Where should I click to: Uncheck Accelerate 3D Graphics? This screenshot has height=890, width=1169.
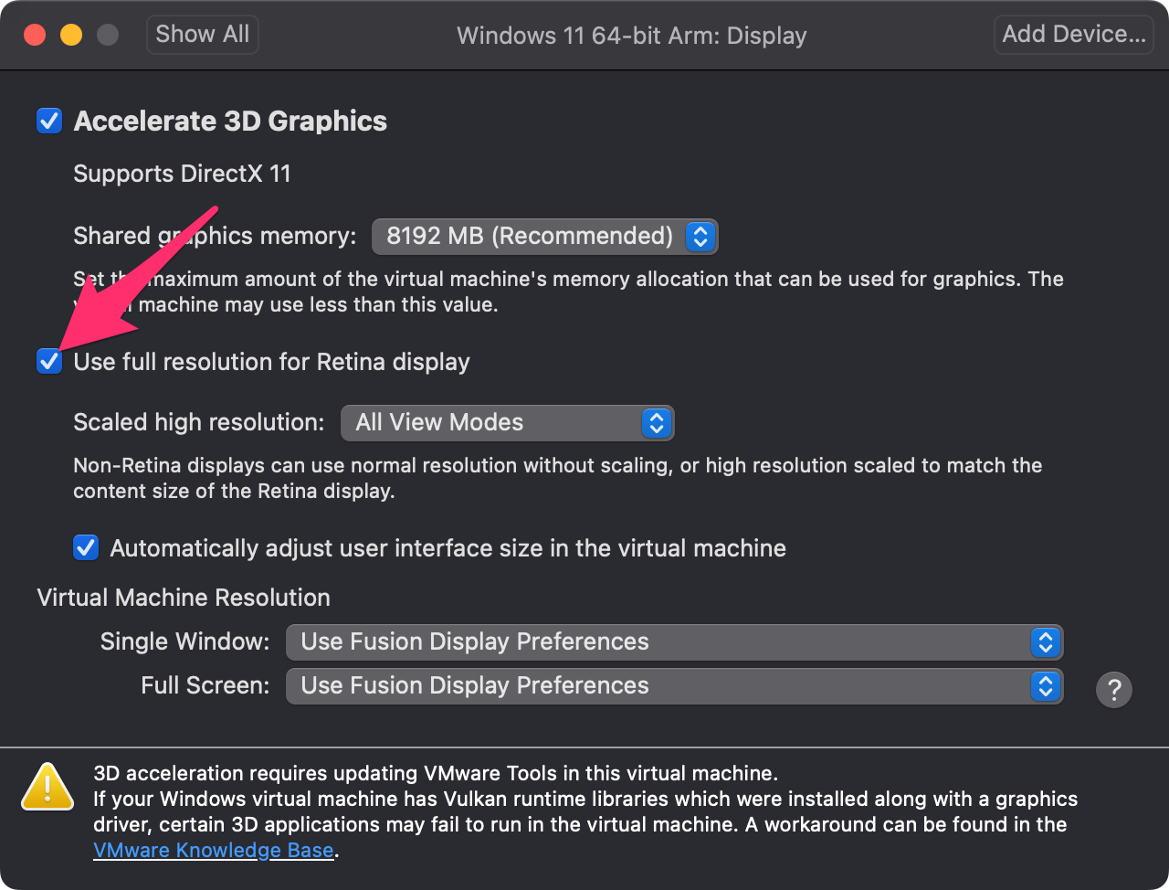click(49, 121)
